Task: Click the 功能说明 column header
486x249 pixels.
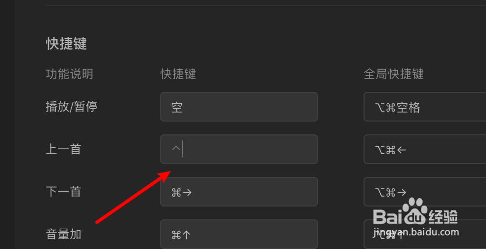Action: coord(70,74)
